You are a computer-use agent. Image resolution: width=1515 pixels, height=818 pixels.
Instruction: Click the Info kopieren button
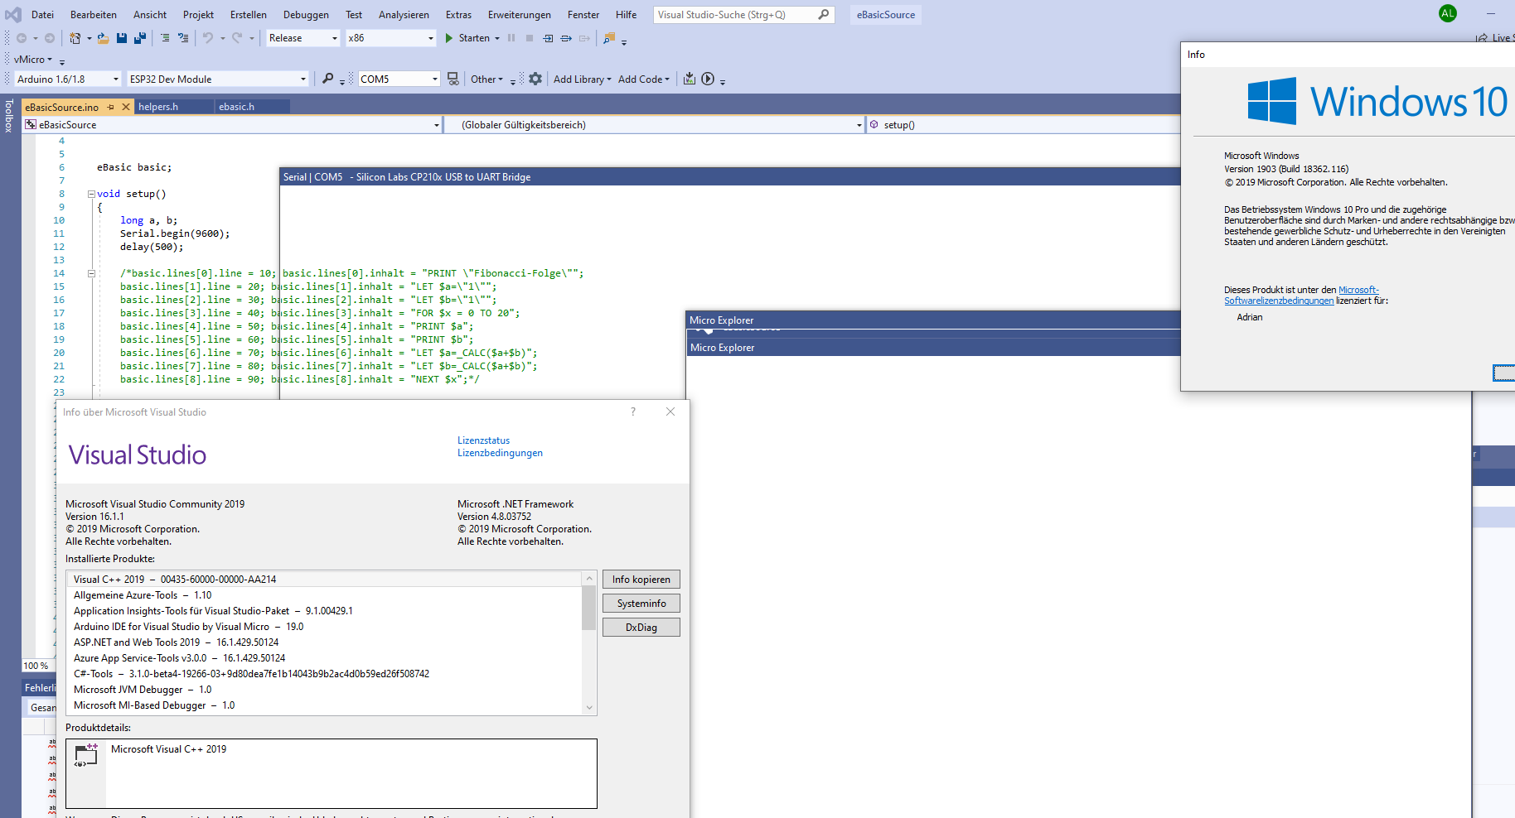pos(641,580)
